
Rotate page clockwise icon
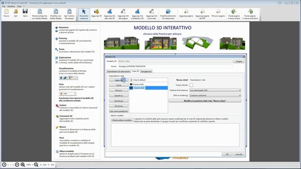coord(234,14)
